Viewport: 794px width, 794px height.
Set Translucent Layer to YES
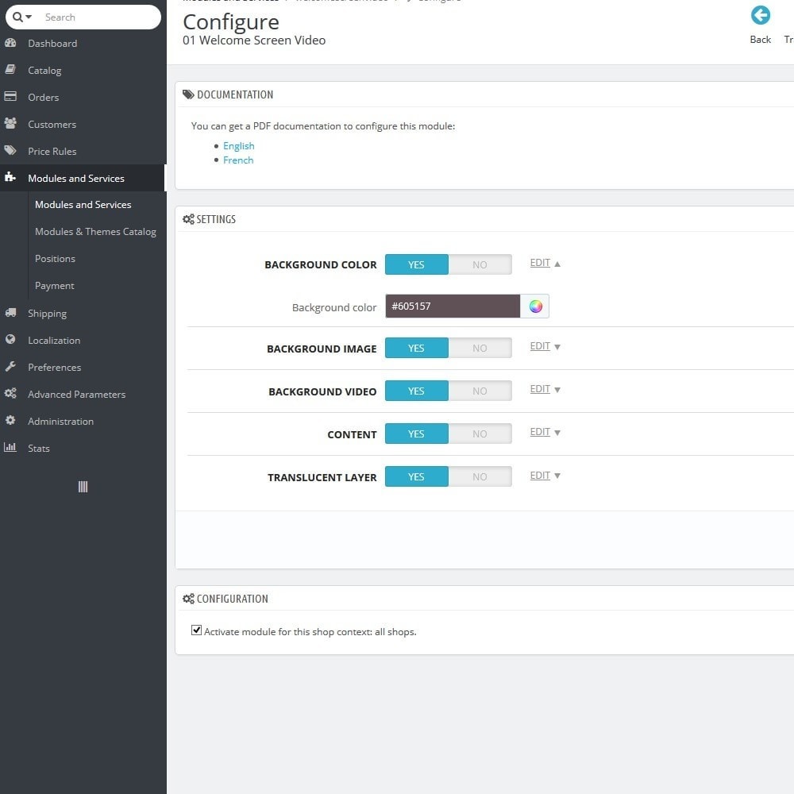(417, 477)
